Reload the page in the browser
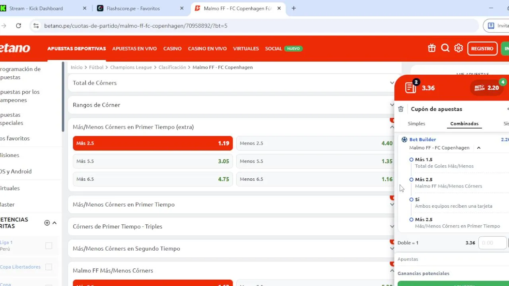509x286 pixels. tap(18, 25)
